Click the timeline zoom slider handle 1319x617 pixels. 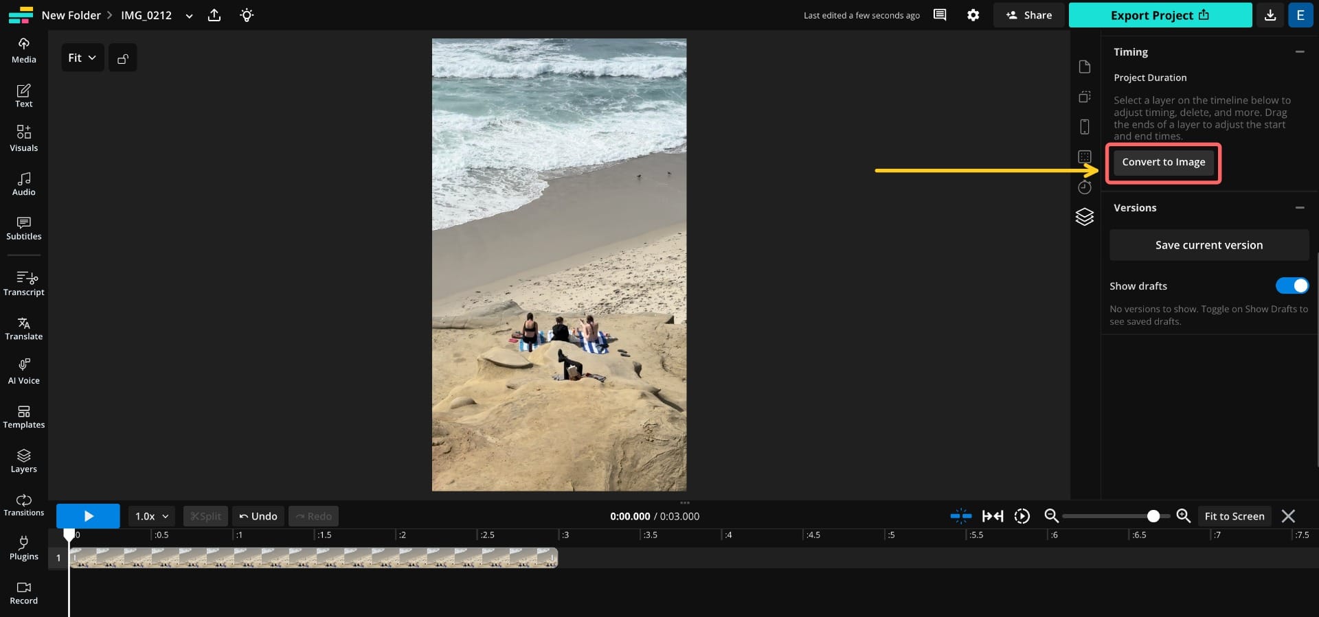coord(1153,516)
